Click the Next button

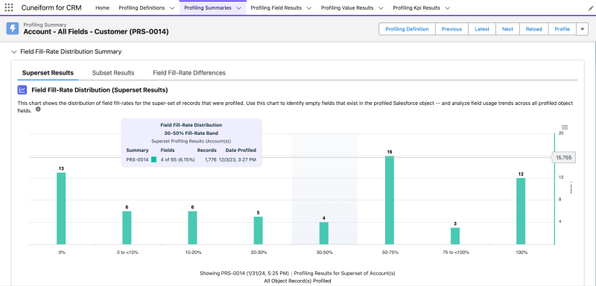tap(507, 29)
